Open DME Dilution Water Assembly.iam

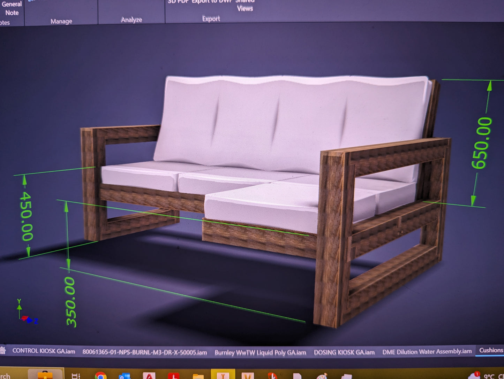coord(426,352)
